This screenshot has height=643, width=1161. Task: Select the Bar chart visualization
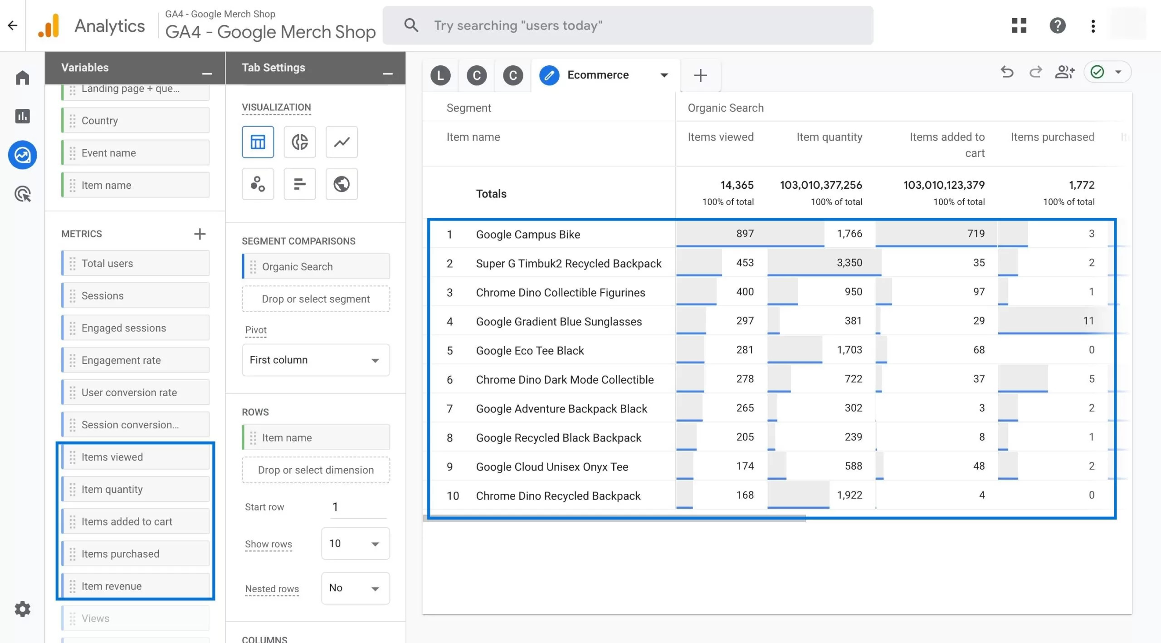(x=300, y=184)
